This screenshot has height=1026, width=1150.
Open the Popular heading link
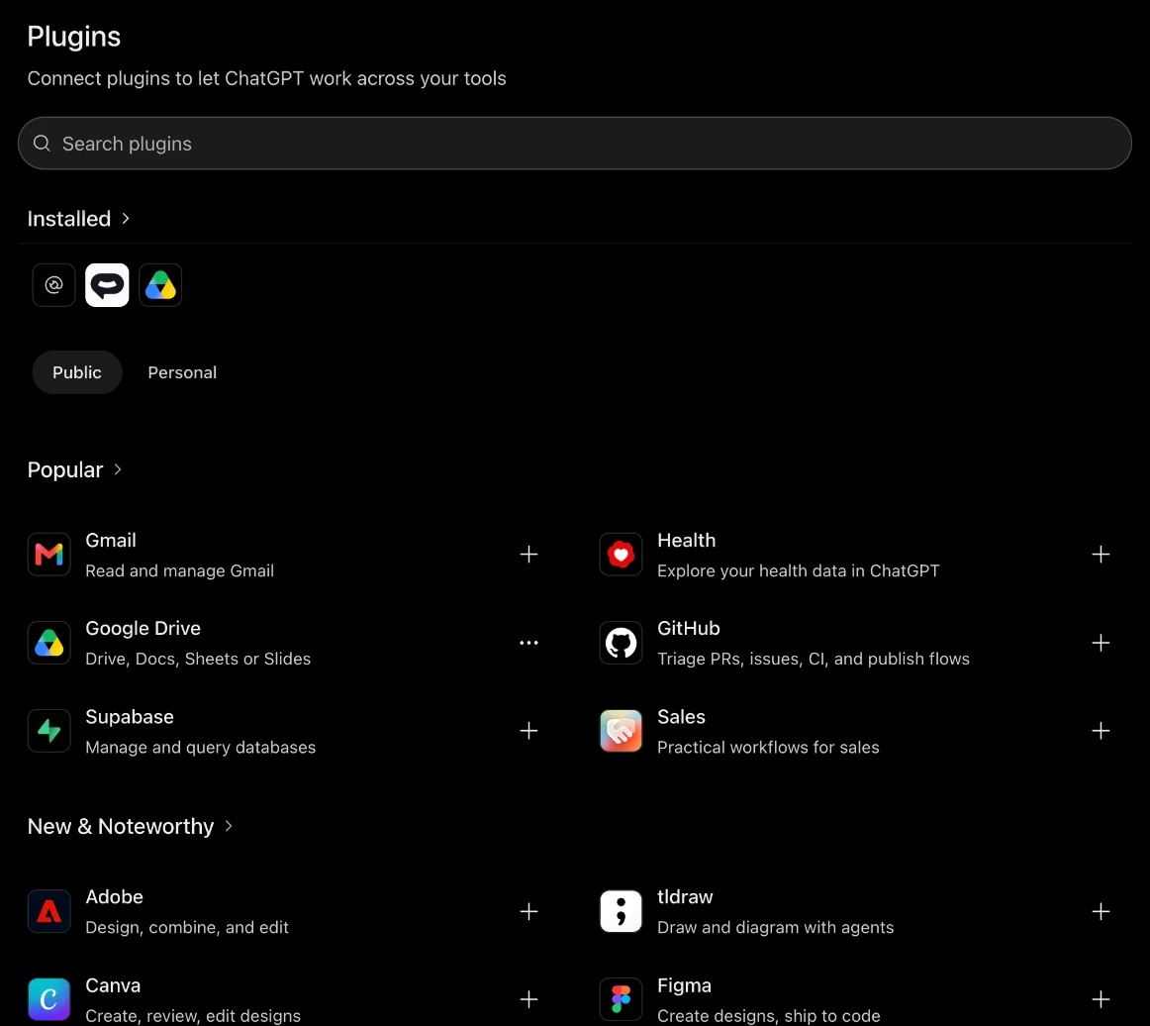(65, 469)
